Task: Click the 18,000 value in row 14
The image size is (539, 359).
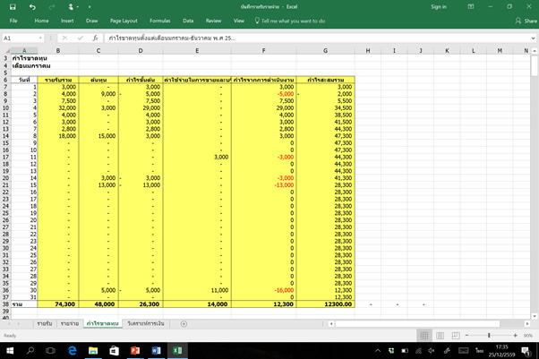Action: tap(58, 136)
